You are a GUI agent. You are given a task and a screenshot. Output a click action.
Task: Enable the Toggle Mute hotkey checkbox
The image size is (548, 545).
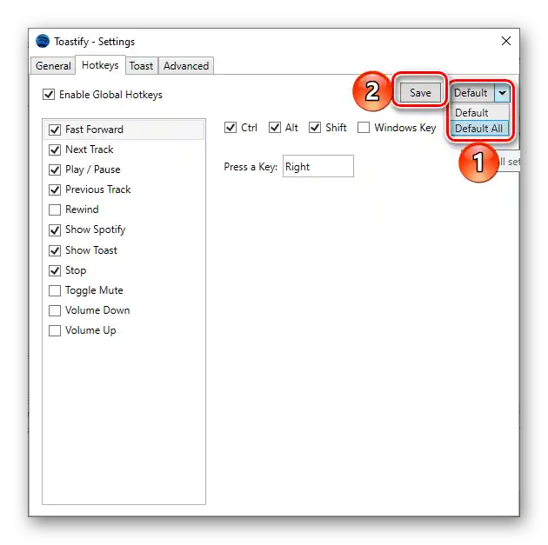tap(55, 290)
